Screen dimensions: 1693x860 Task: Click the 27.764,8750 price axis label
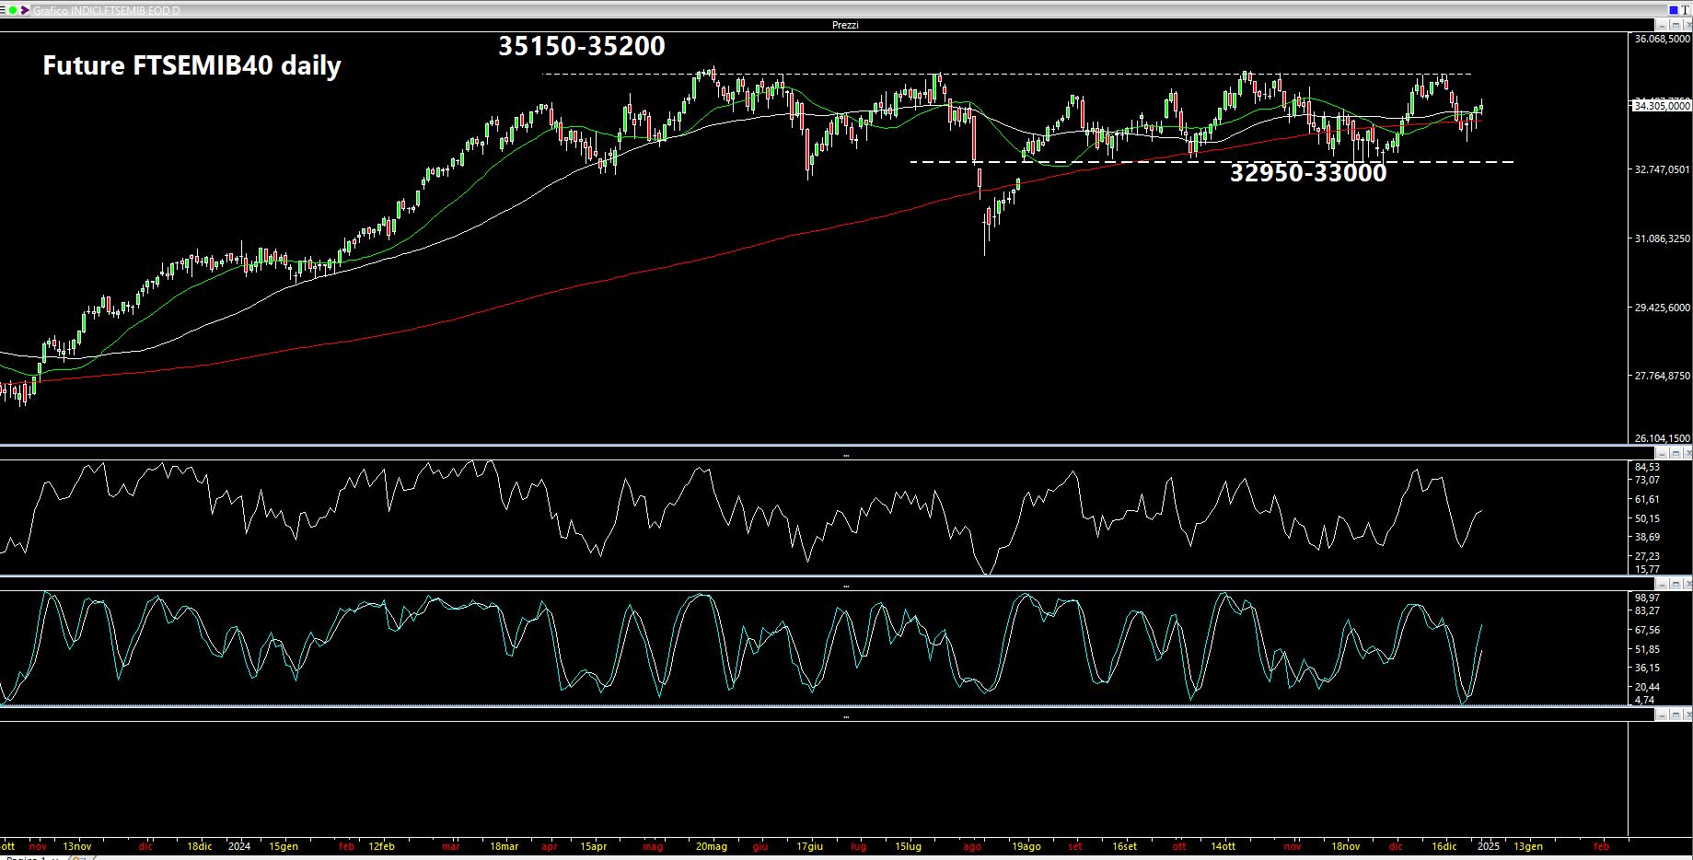coord(1663,376)
